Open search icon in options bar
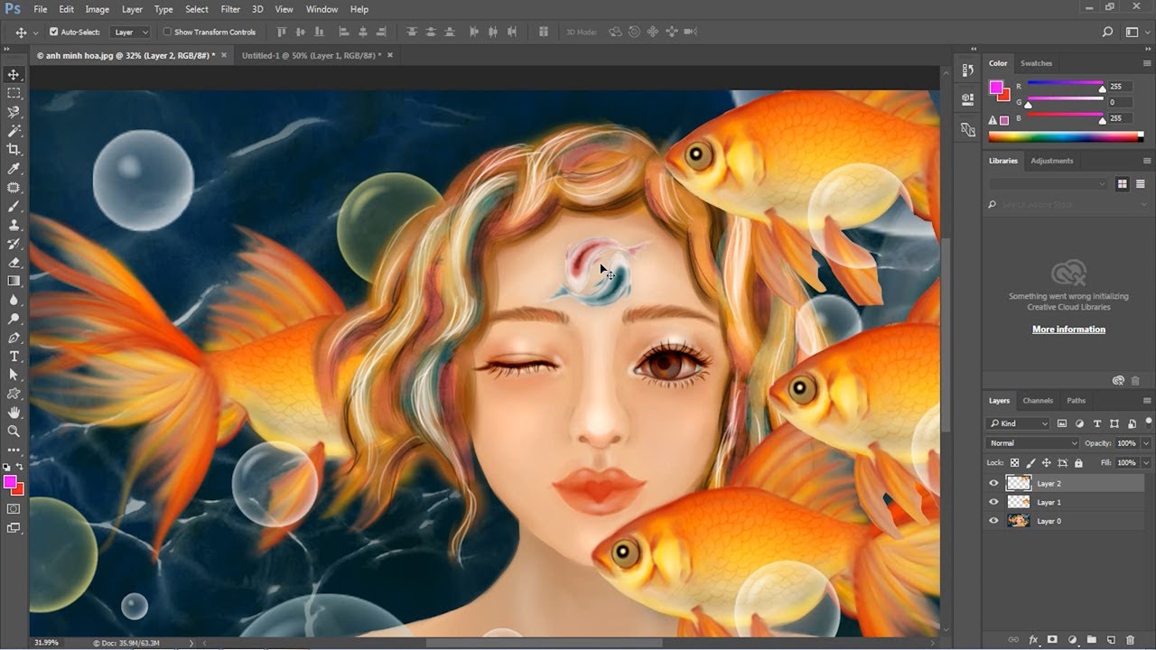 [1107, 32]
